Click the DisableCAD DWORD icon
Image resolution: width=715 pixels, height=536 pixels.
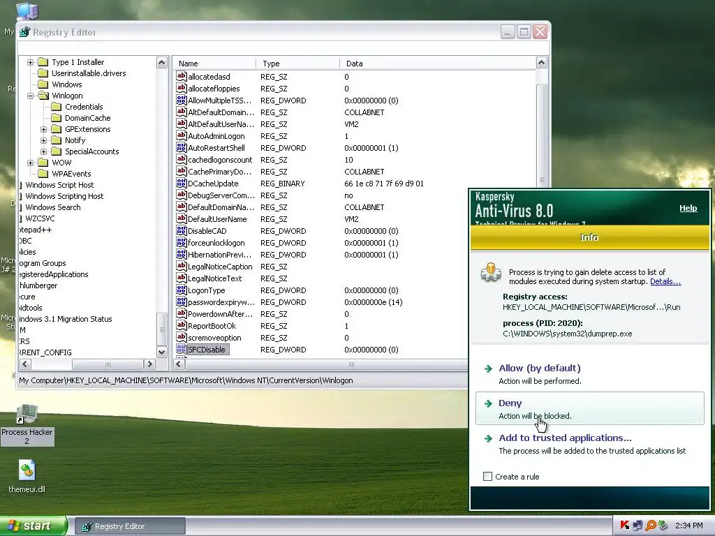pyautogui.click(x=181, y=230)
